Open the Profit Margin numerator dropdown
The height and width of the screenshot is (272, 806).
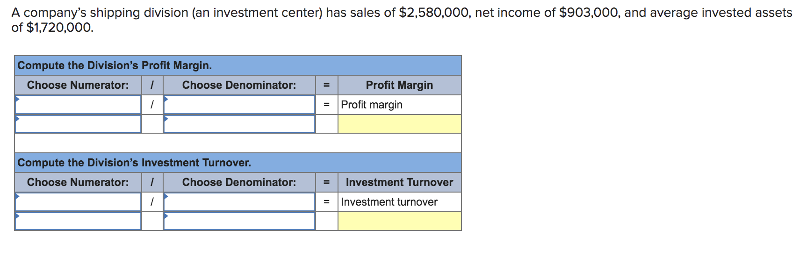(x=78, y=104)
